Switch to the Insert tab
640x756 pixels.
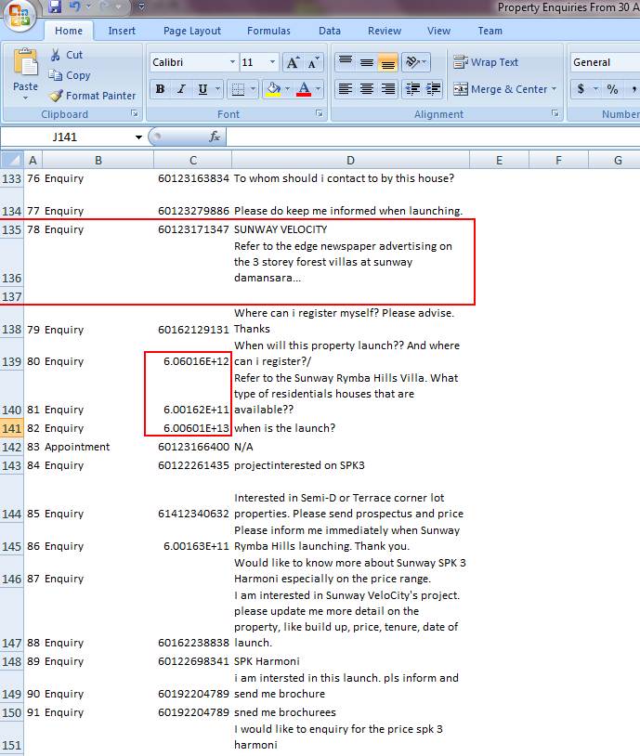point(122,31)
